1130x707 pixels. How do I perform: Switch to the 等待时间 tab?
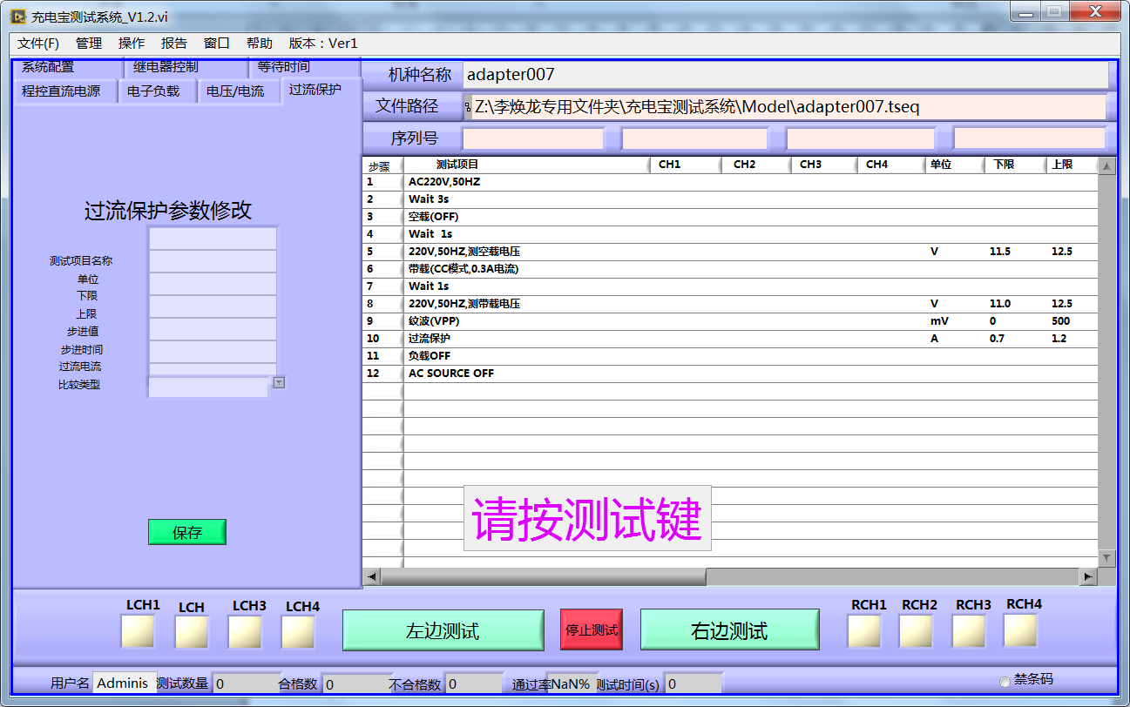pos(303,68)
